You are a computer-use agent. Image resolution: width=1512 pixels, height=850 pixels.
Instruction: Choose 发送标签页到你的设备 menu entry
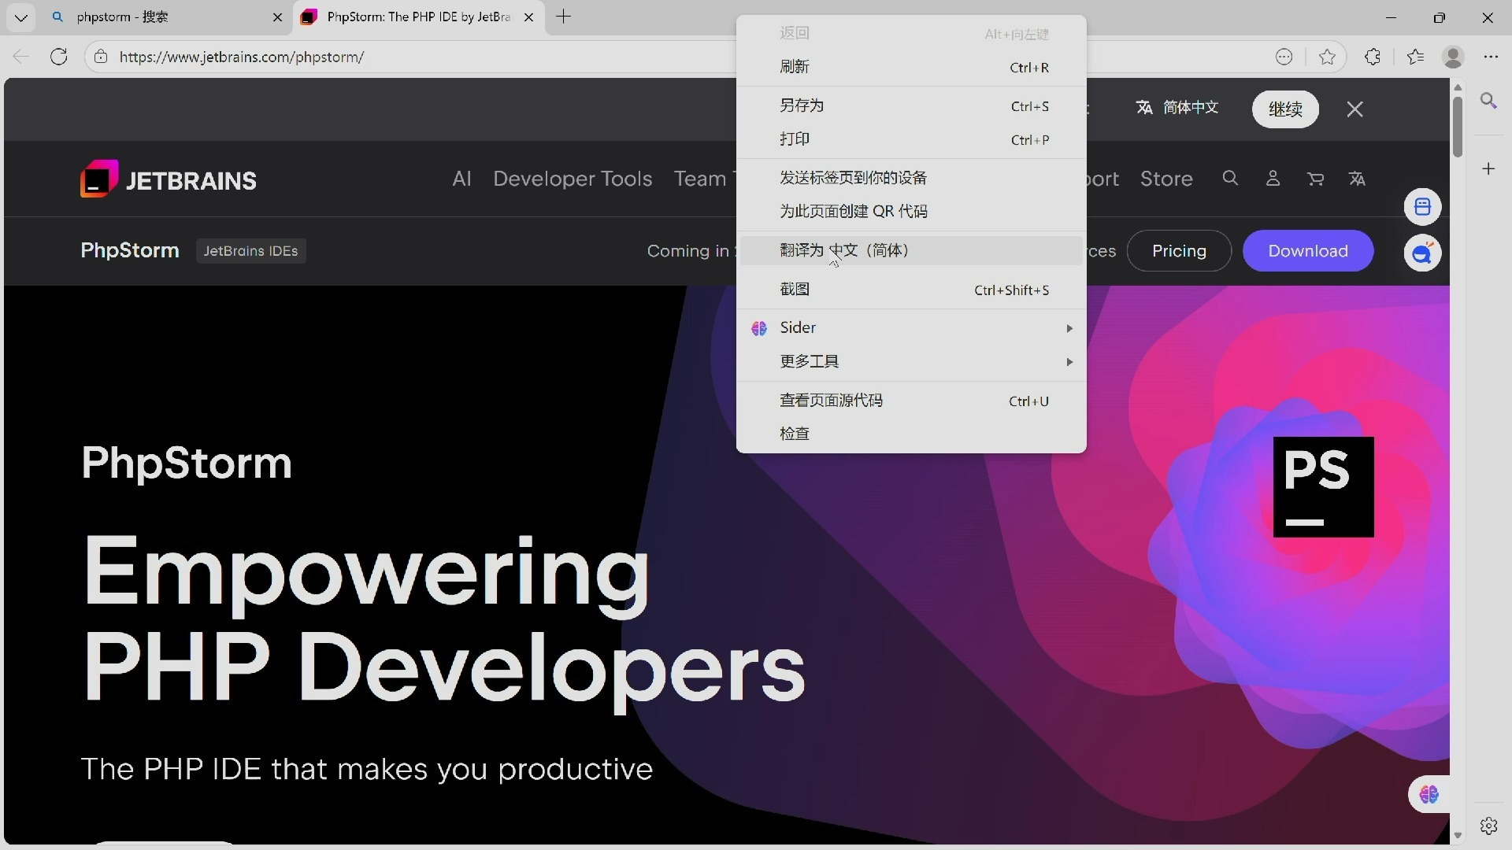point(911,178)
